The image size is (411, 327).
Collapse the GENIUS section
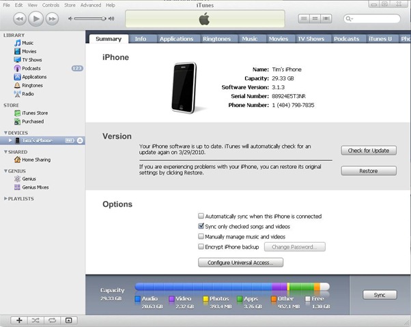pos(5,171)
